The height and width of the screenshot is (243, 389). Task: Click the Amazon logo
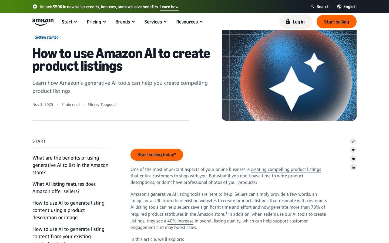point(43,22)
